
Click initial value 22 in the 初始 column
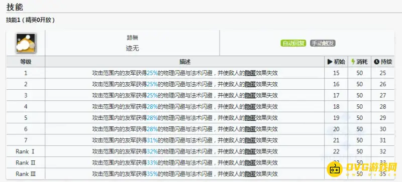(x=336, y=151)
